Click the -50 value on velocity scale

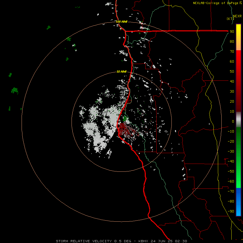click(231, 171)
